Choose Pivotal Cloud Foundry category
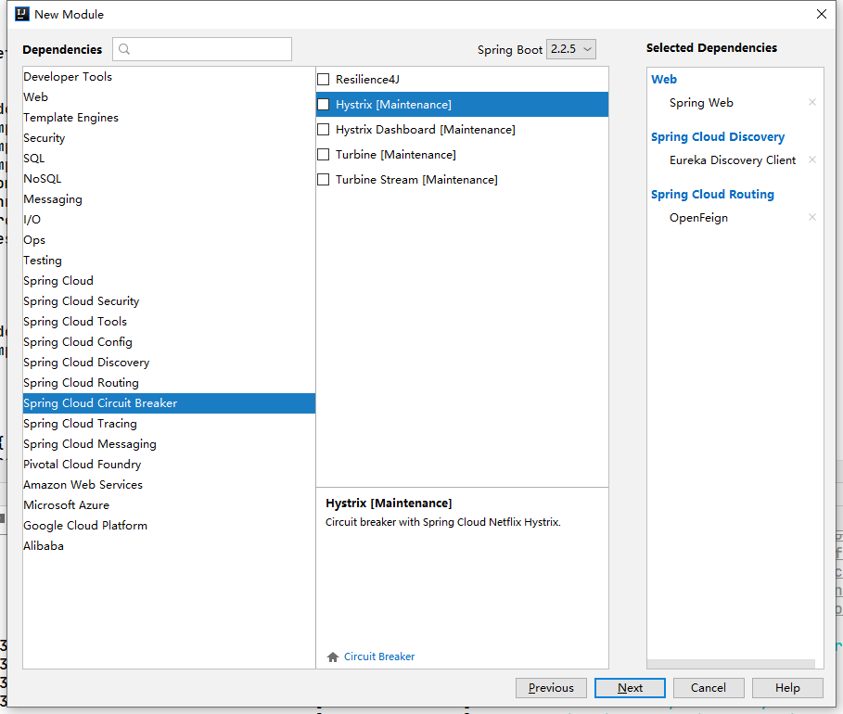 coord(169,465)
